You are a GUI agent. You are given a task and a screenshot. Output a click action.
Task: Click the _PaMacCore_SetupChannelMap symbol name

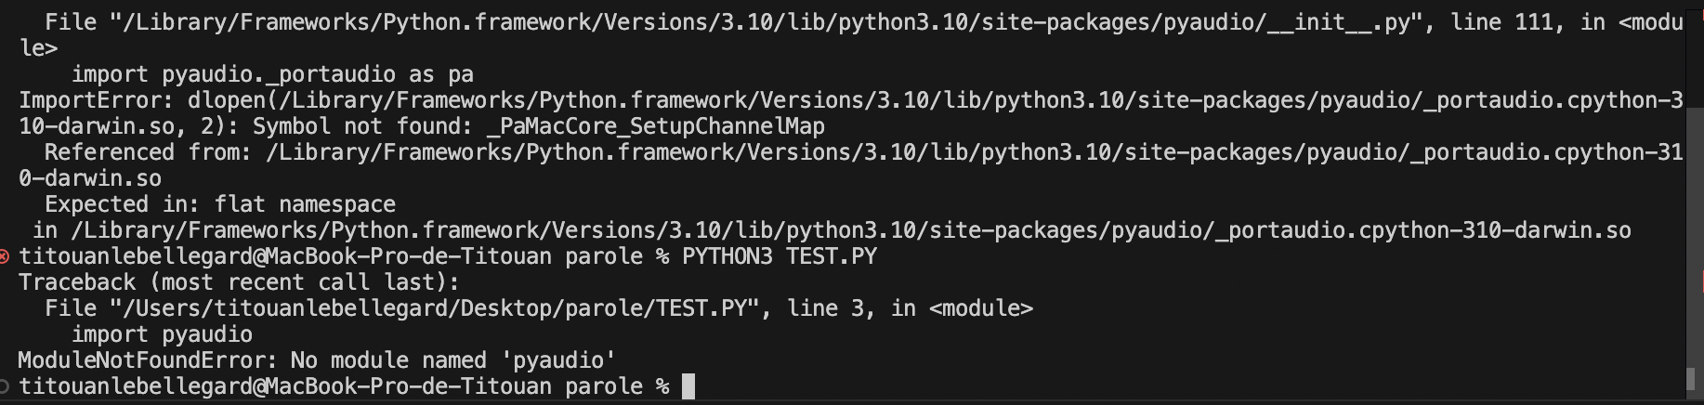pos(655,126)
